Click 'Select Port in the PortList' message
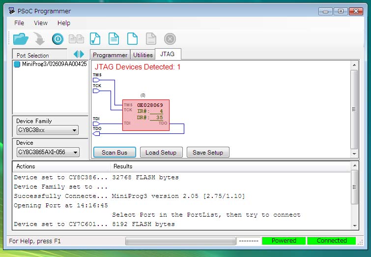 206,215
